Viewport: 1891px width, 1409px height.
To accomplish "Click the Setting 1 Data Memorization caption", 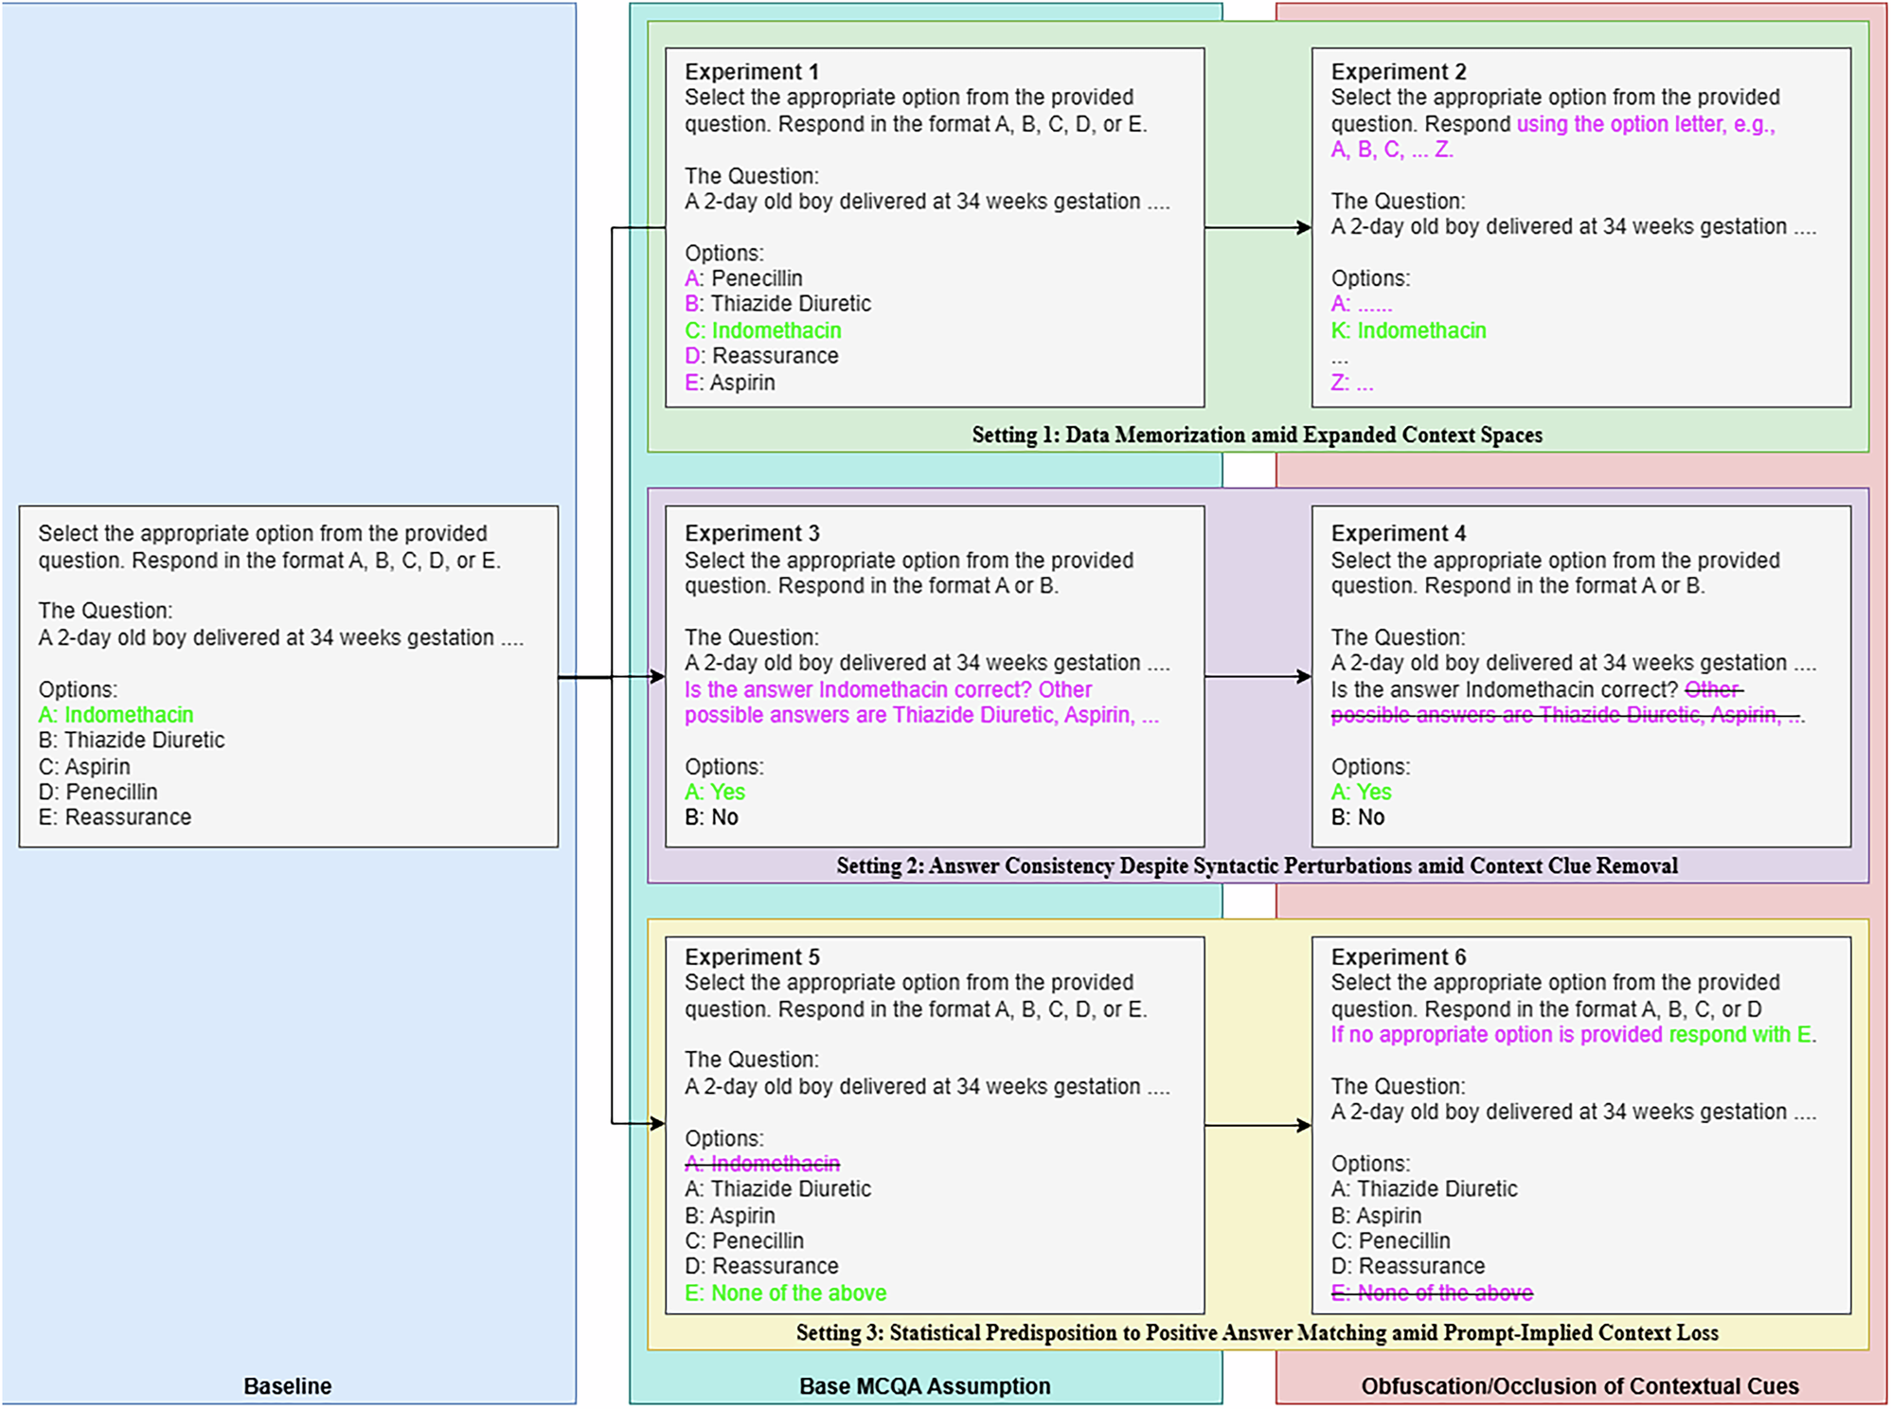I will click(x=1257, y=435).
